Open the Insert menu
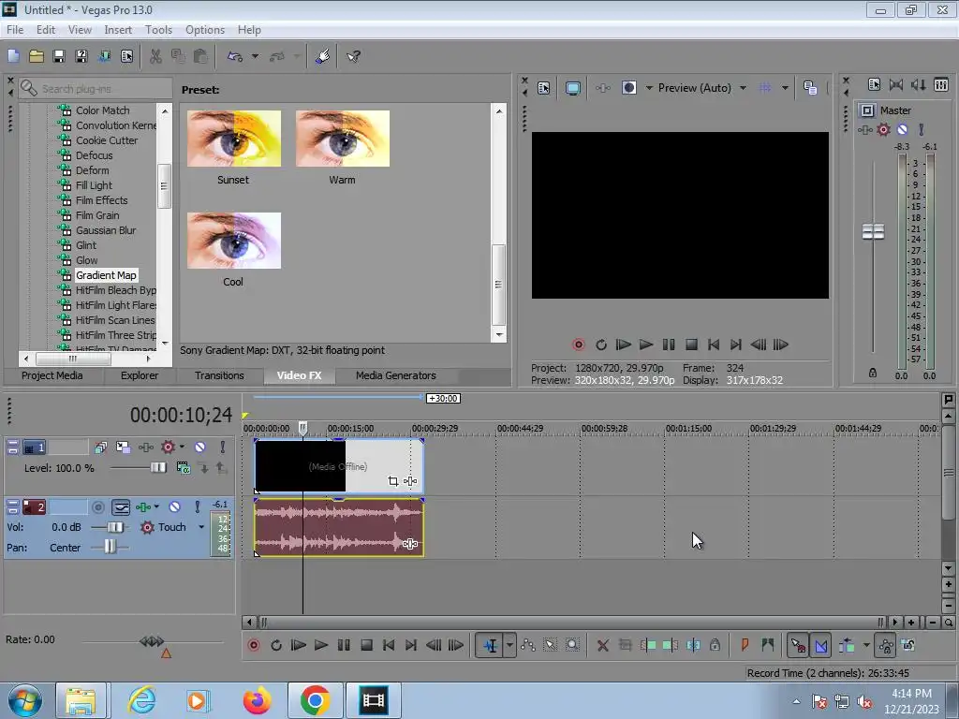This screenshot has width=959, height=719. (x=118, y=30)
